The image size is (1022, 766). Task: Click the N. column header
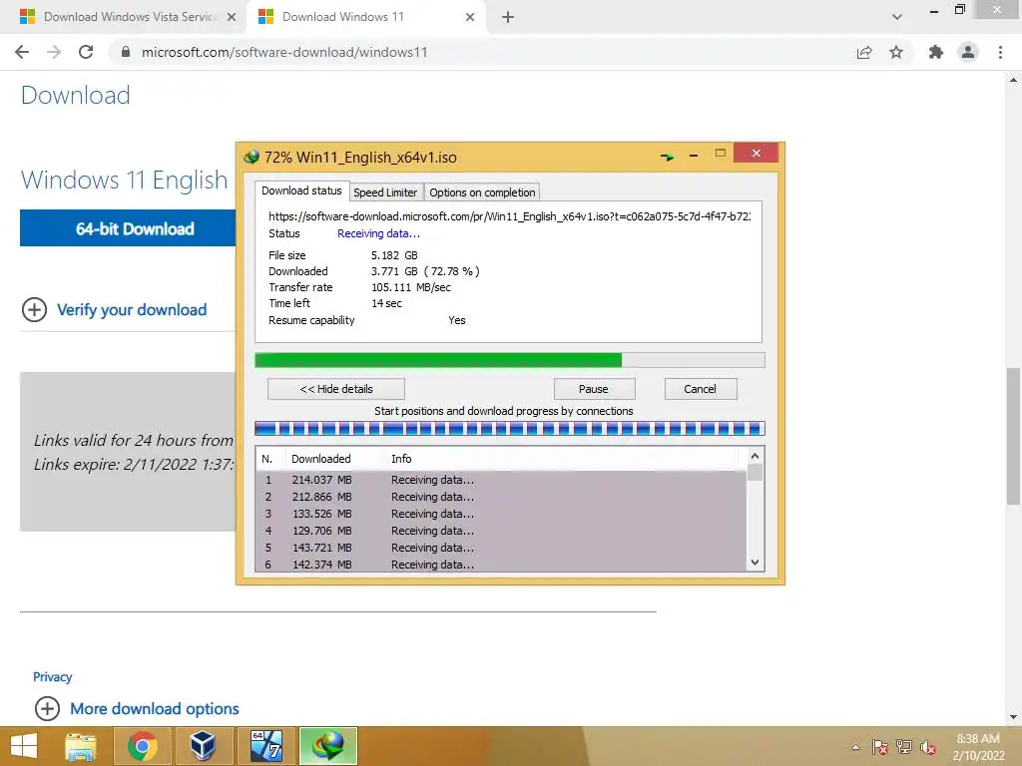click(x=270, y=459)
